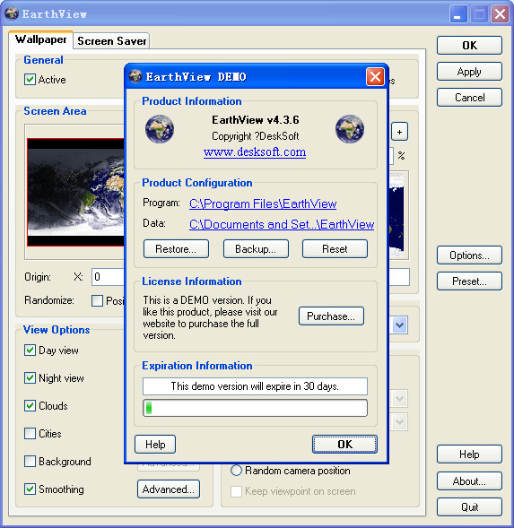Click the Origin X input field
The width and height of the screenshot is (514, 528).
pos(109,277)
